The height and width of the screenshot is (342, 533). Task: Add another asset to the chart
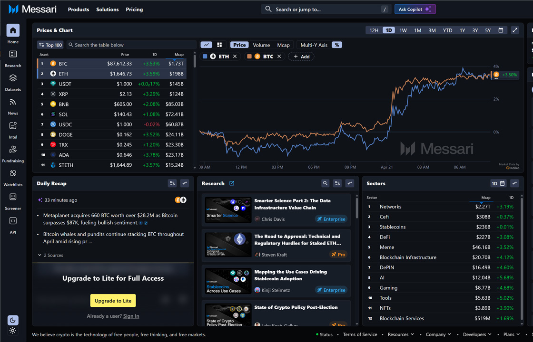click(301, 57)
